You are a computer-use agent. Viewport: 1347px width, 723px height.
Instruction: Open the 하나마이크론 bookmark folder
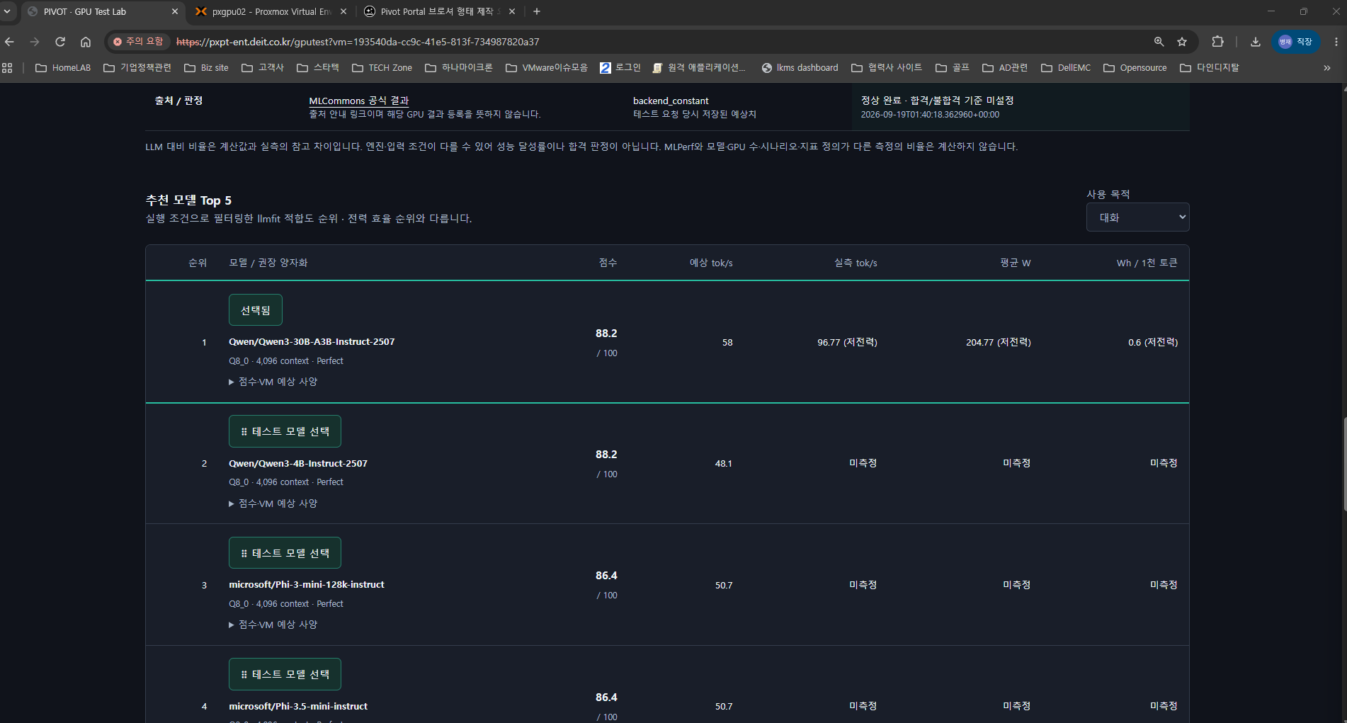pyautogui.click(x=459, y=68)
